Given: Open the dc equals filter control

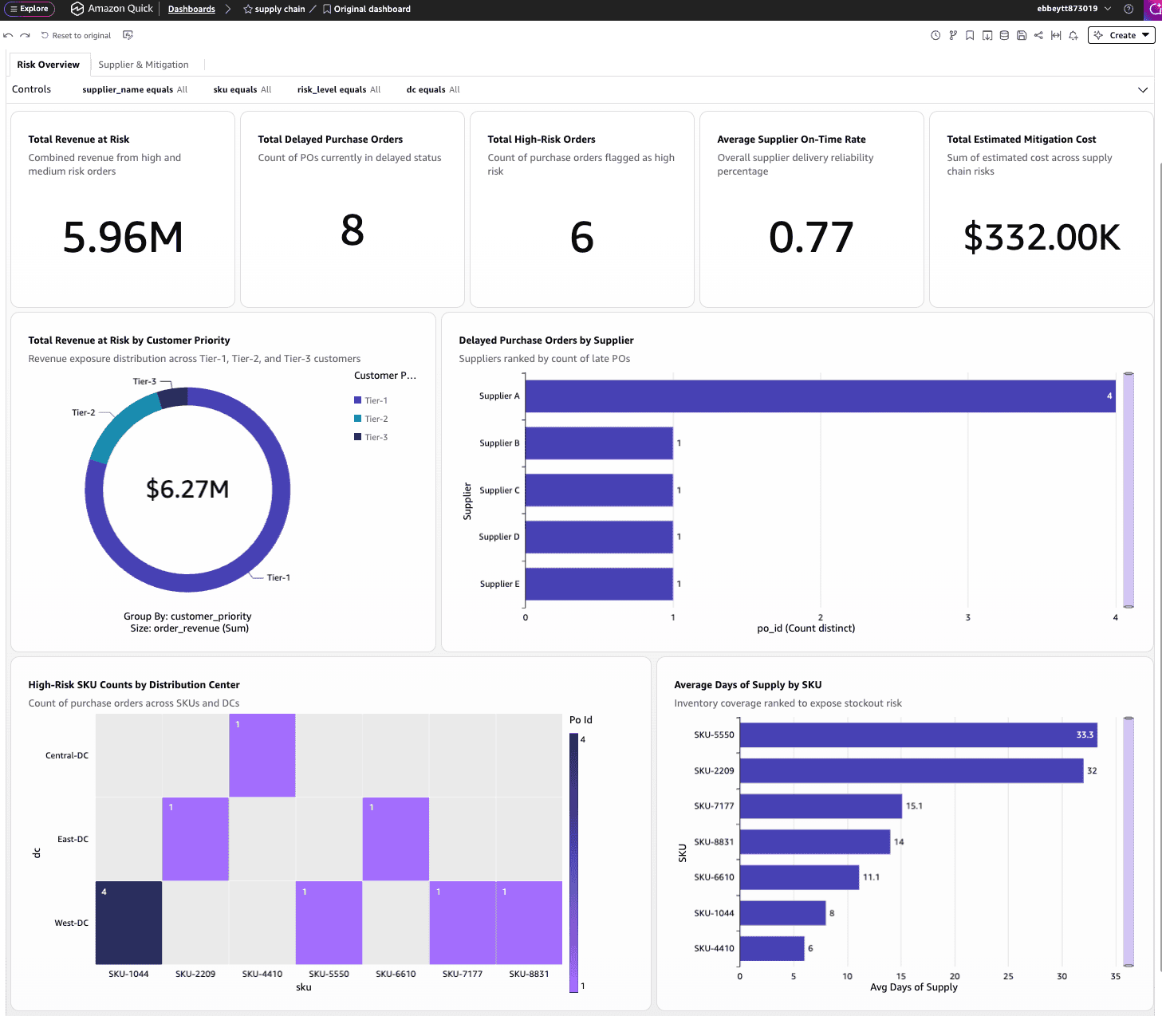Looking at the screenshot, I should pos(433,90).
